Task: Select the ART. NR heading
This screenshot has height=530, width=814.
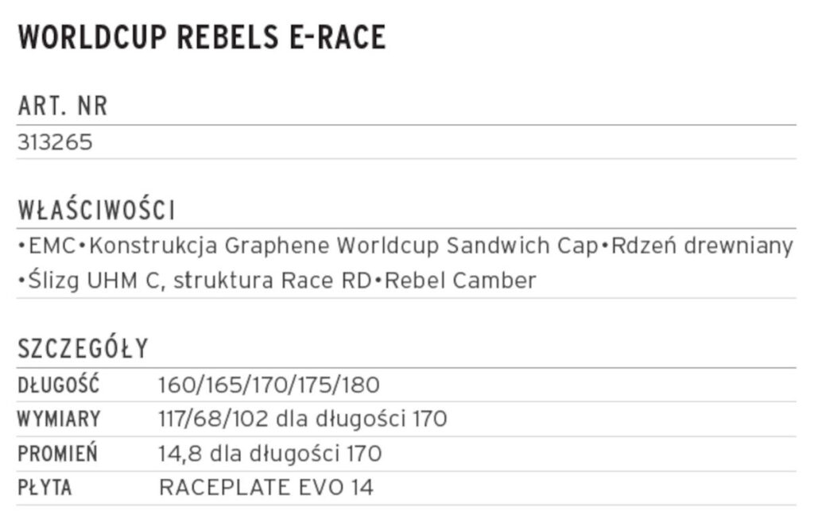Action: (63, 106)
